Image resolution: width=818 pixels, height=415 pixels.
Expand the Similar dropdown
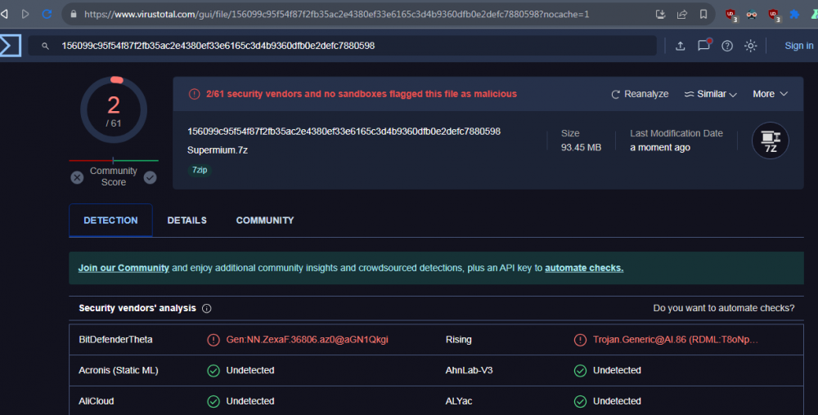click(710, 94)
